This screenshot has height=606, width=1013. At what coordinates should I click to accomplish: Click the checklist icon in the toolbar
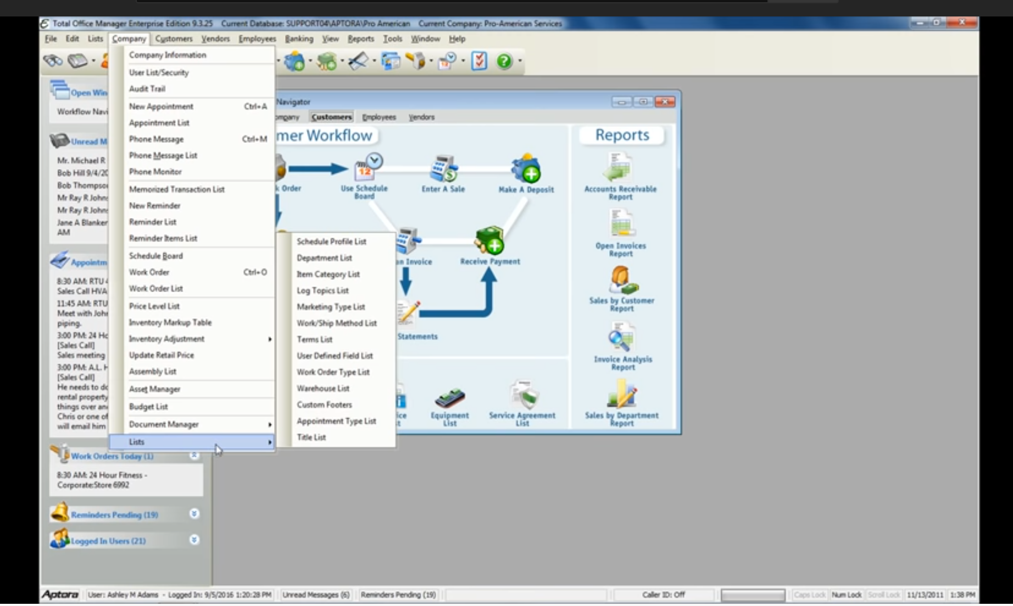[479, 61]
